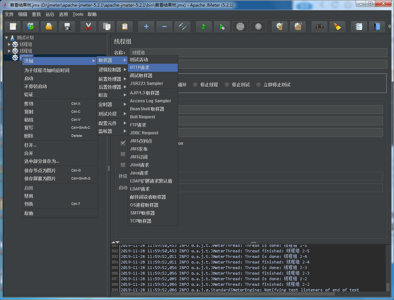The height and width of the screenshot is (300, 394).
Task: Choose JSR223 Sampler entry
Action: [153, 84]
